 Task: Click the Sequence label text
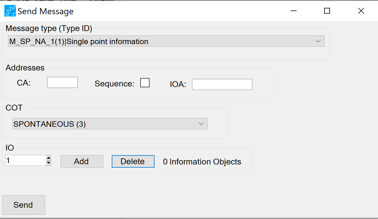coord(114,84)
